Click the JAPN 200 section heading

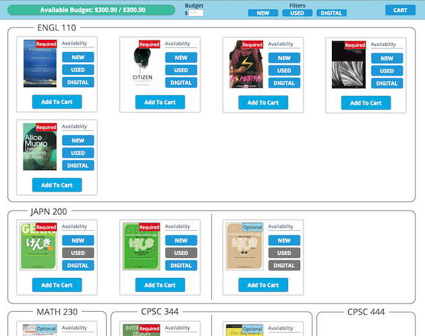pyautogui.click(x=49, y=212)
